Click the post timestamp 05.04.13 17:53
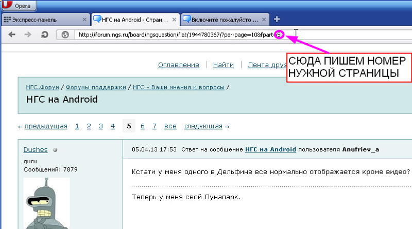 click(154, 149)
